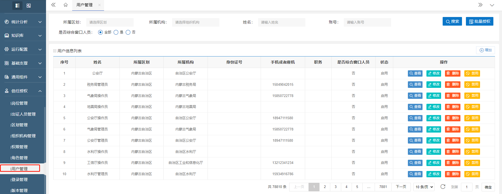
Task: Select the 是 radio button
Action: tap(116, 32)
